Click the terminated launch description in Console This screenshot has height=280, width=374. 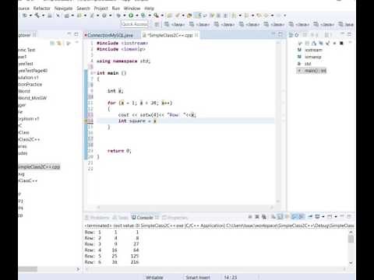click(219, 226)
